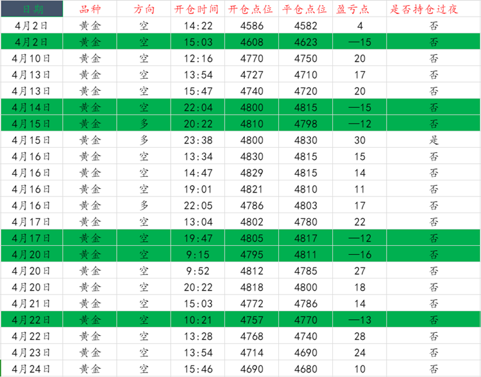Click the open price cell 4714
This screenshot has width=481, height=377.
click(252, 352)
